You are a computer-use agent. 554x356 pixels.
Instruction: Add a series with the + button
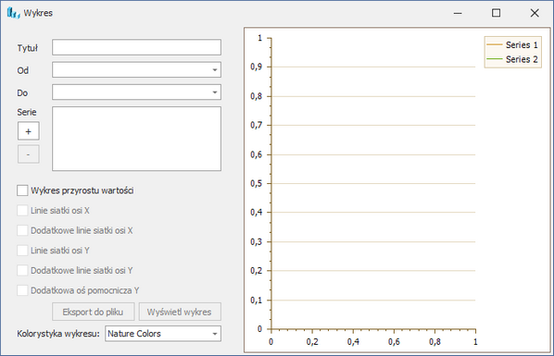[x=29, y=131]
